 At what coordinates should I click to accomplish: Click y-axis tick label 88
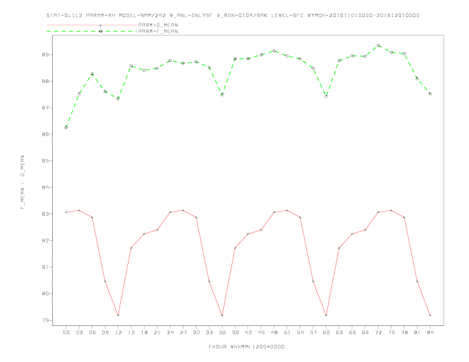[47, 81]
